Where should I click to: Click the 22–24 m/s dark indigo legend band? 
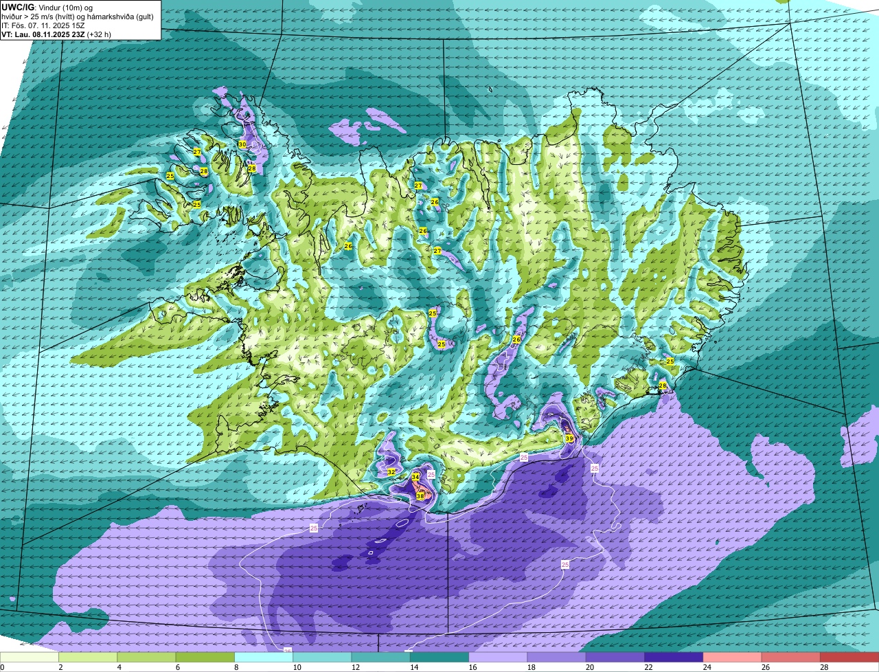[674, 657]
